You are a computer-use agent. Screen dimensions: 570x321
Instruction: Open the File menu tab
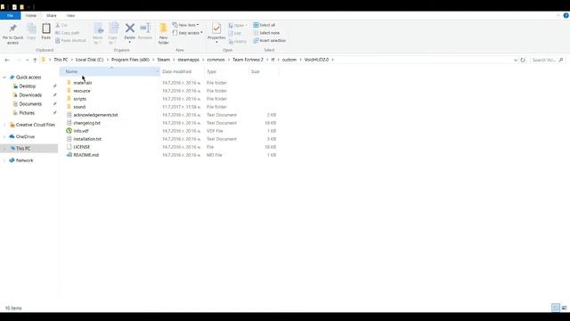pos(10,16)
